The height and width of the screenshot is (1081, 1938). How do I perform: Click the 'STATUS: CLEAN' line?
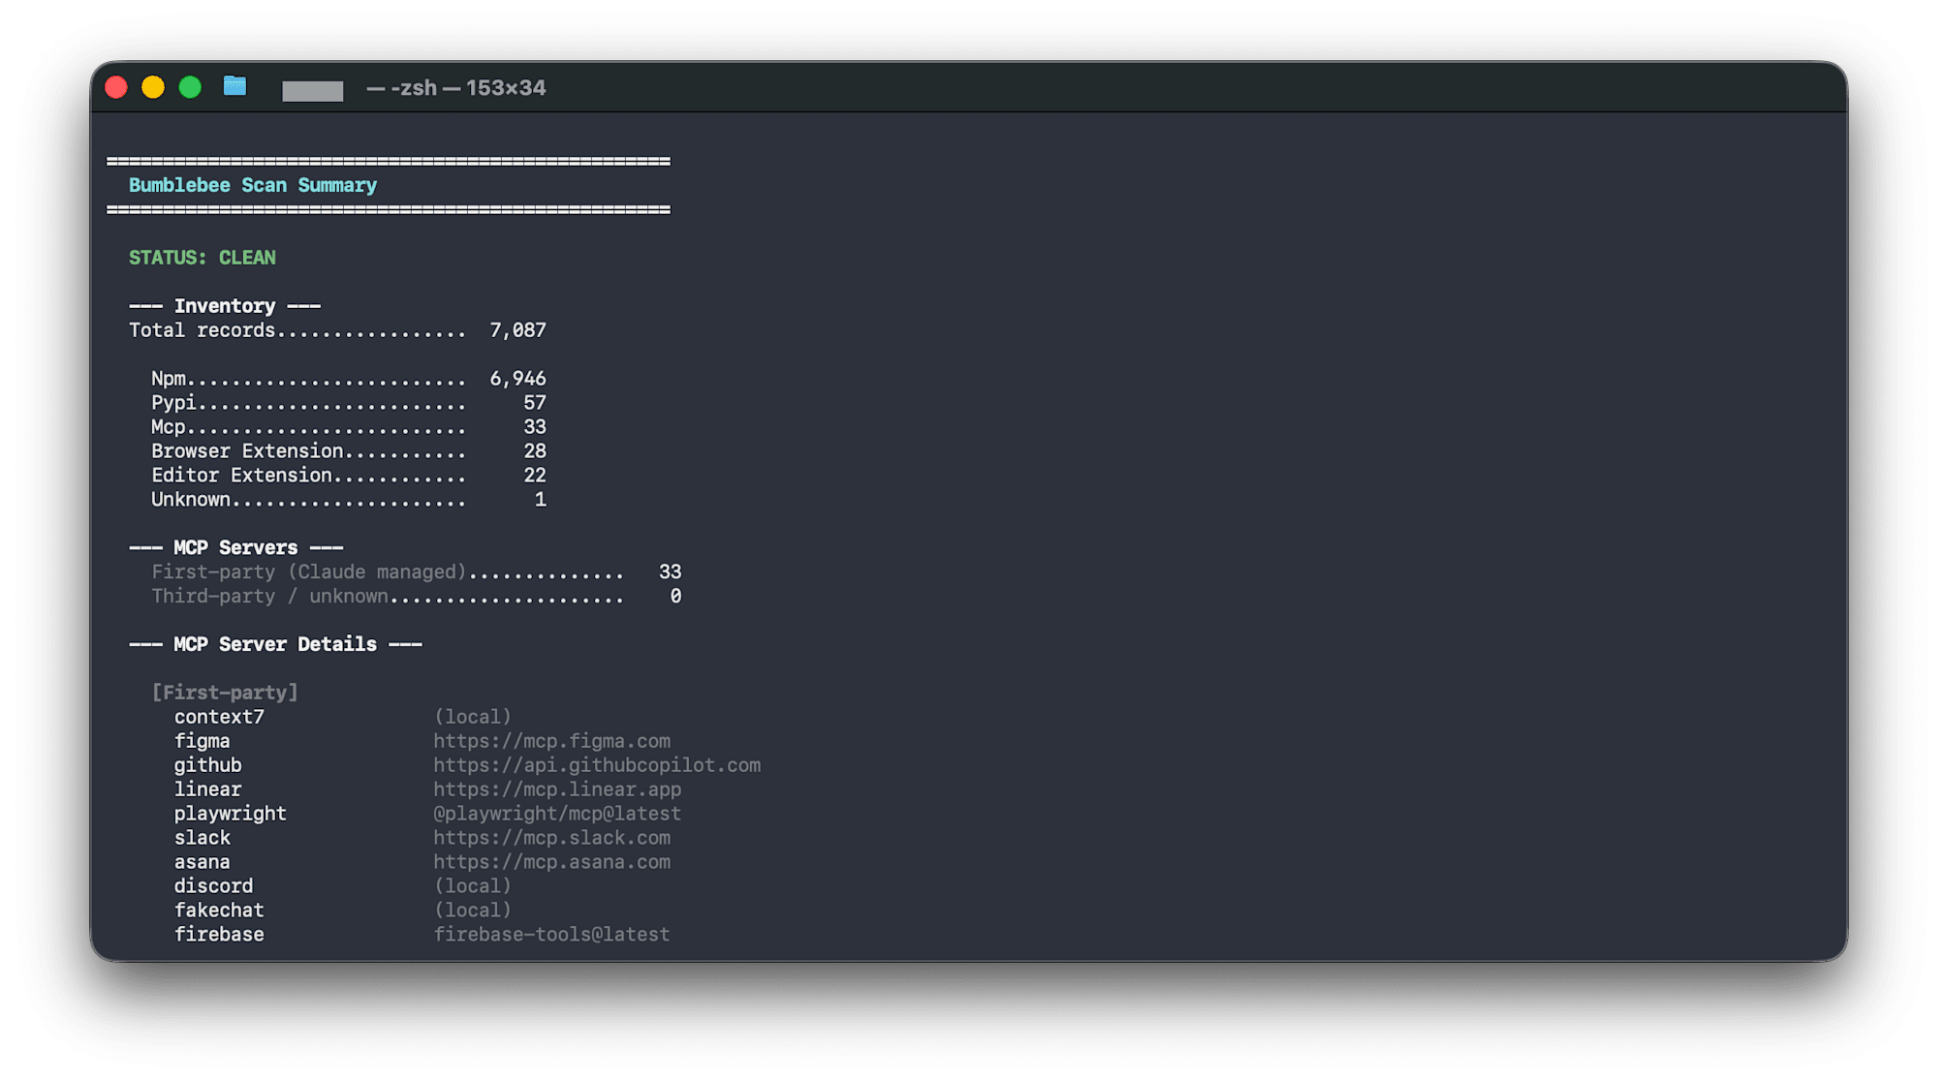pos(203,258)
